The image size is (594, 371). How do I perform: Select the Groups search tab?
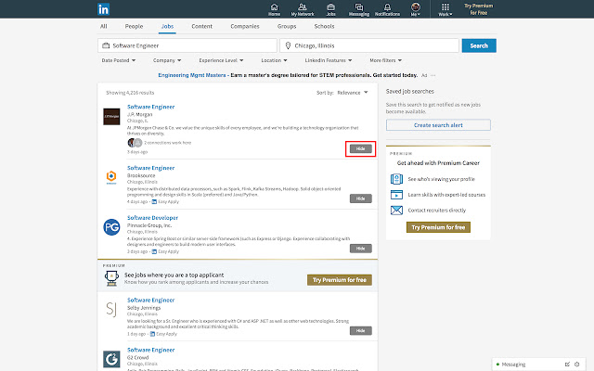point(287,26)
